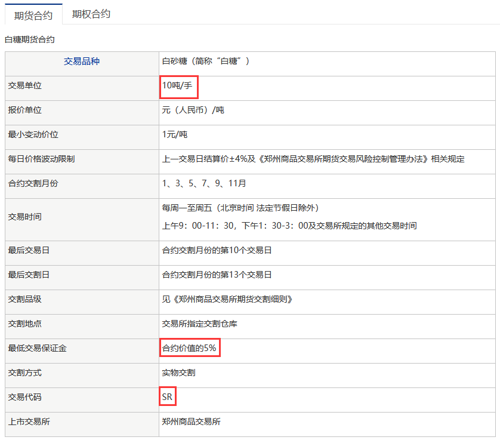Click the 上午9:00-11:30 trading hours line
The height and width of the screenshot is (440, 500).
pyautogui.click(x=289, y=226)
